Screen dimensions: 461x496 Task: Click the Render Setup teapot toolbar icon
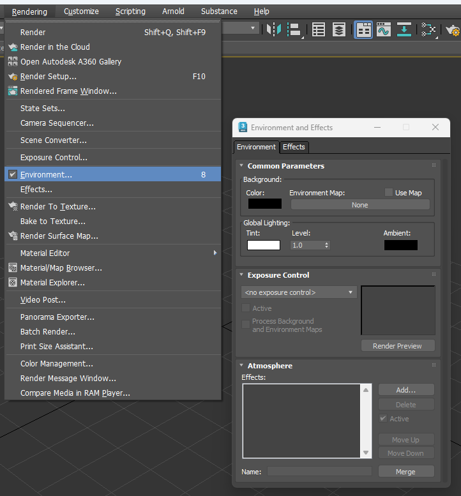453,31
